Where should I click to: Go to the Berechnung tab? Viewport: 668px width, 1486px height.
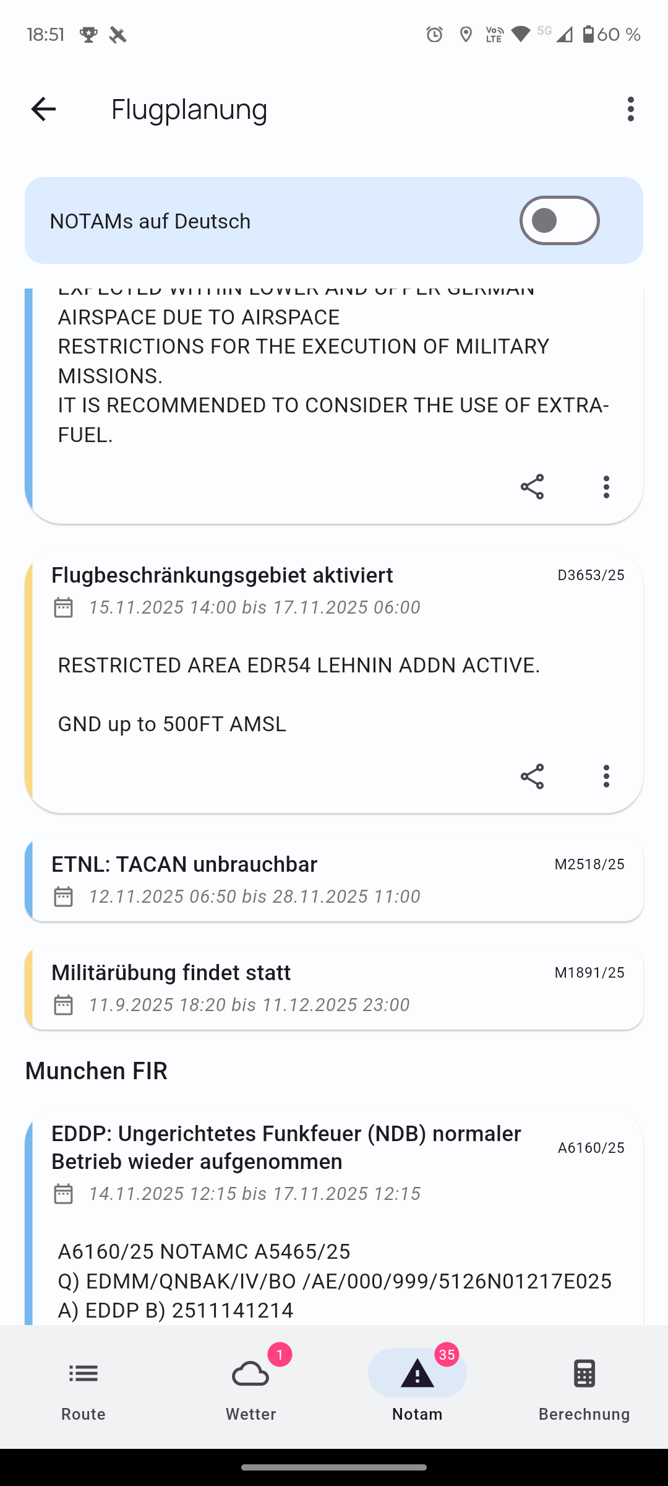pos(584,1387)
